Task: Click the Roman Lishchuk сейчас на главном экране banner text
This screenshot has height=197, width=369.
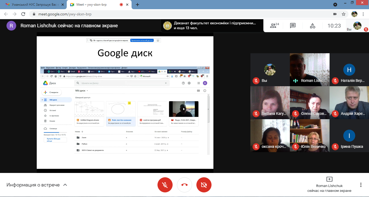Action: [69, 26]
